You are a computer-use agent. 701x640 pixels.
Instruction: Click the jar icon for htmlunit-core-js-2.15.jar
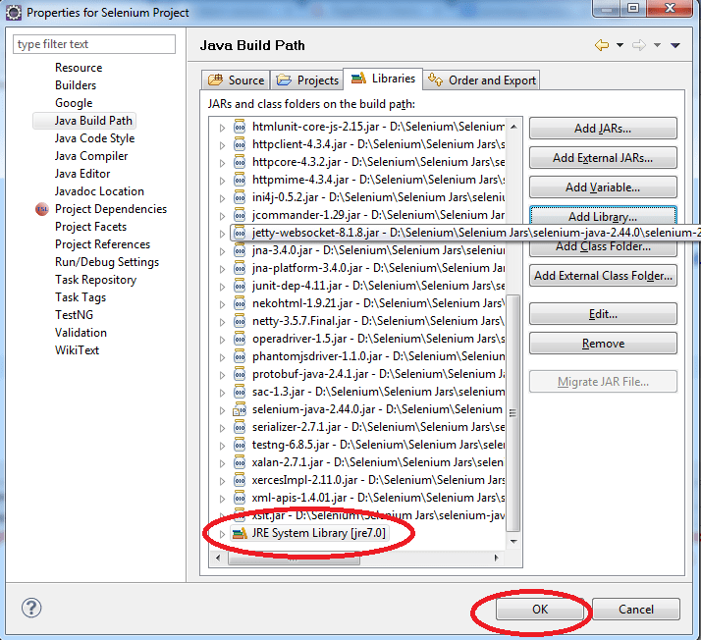coord(240,127)
